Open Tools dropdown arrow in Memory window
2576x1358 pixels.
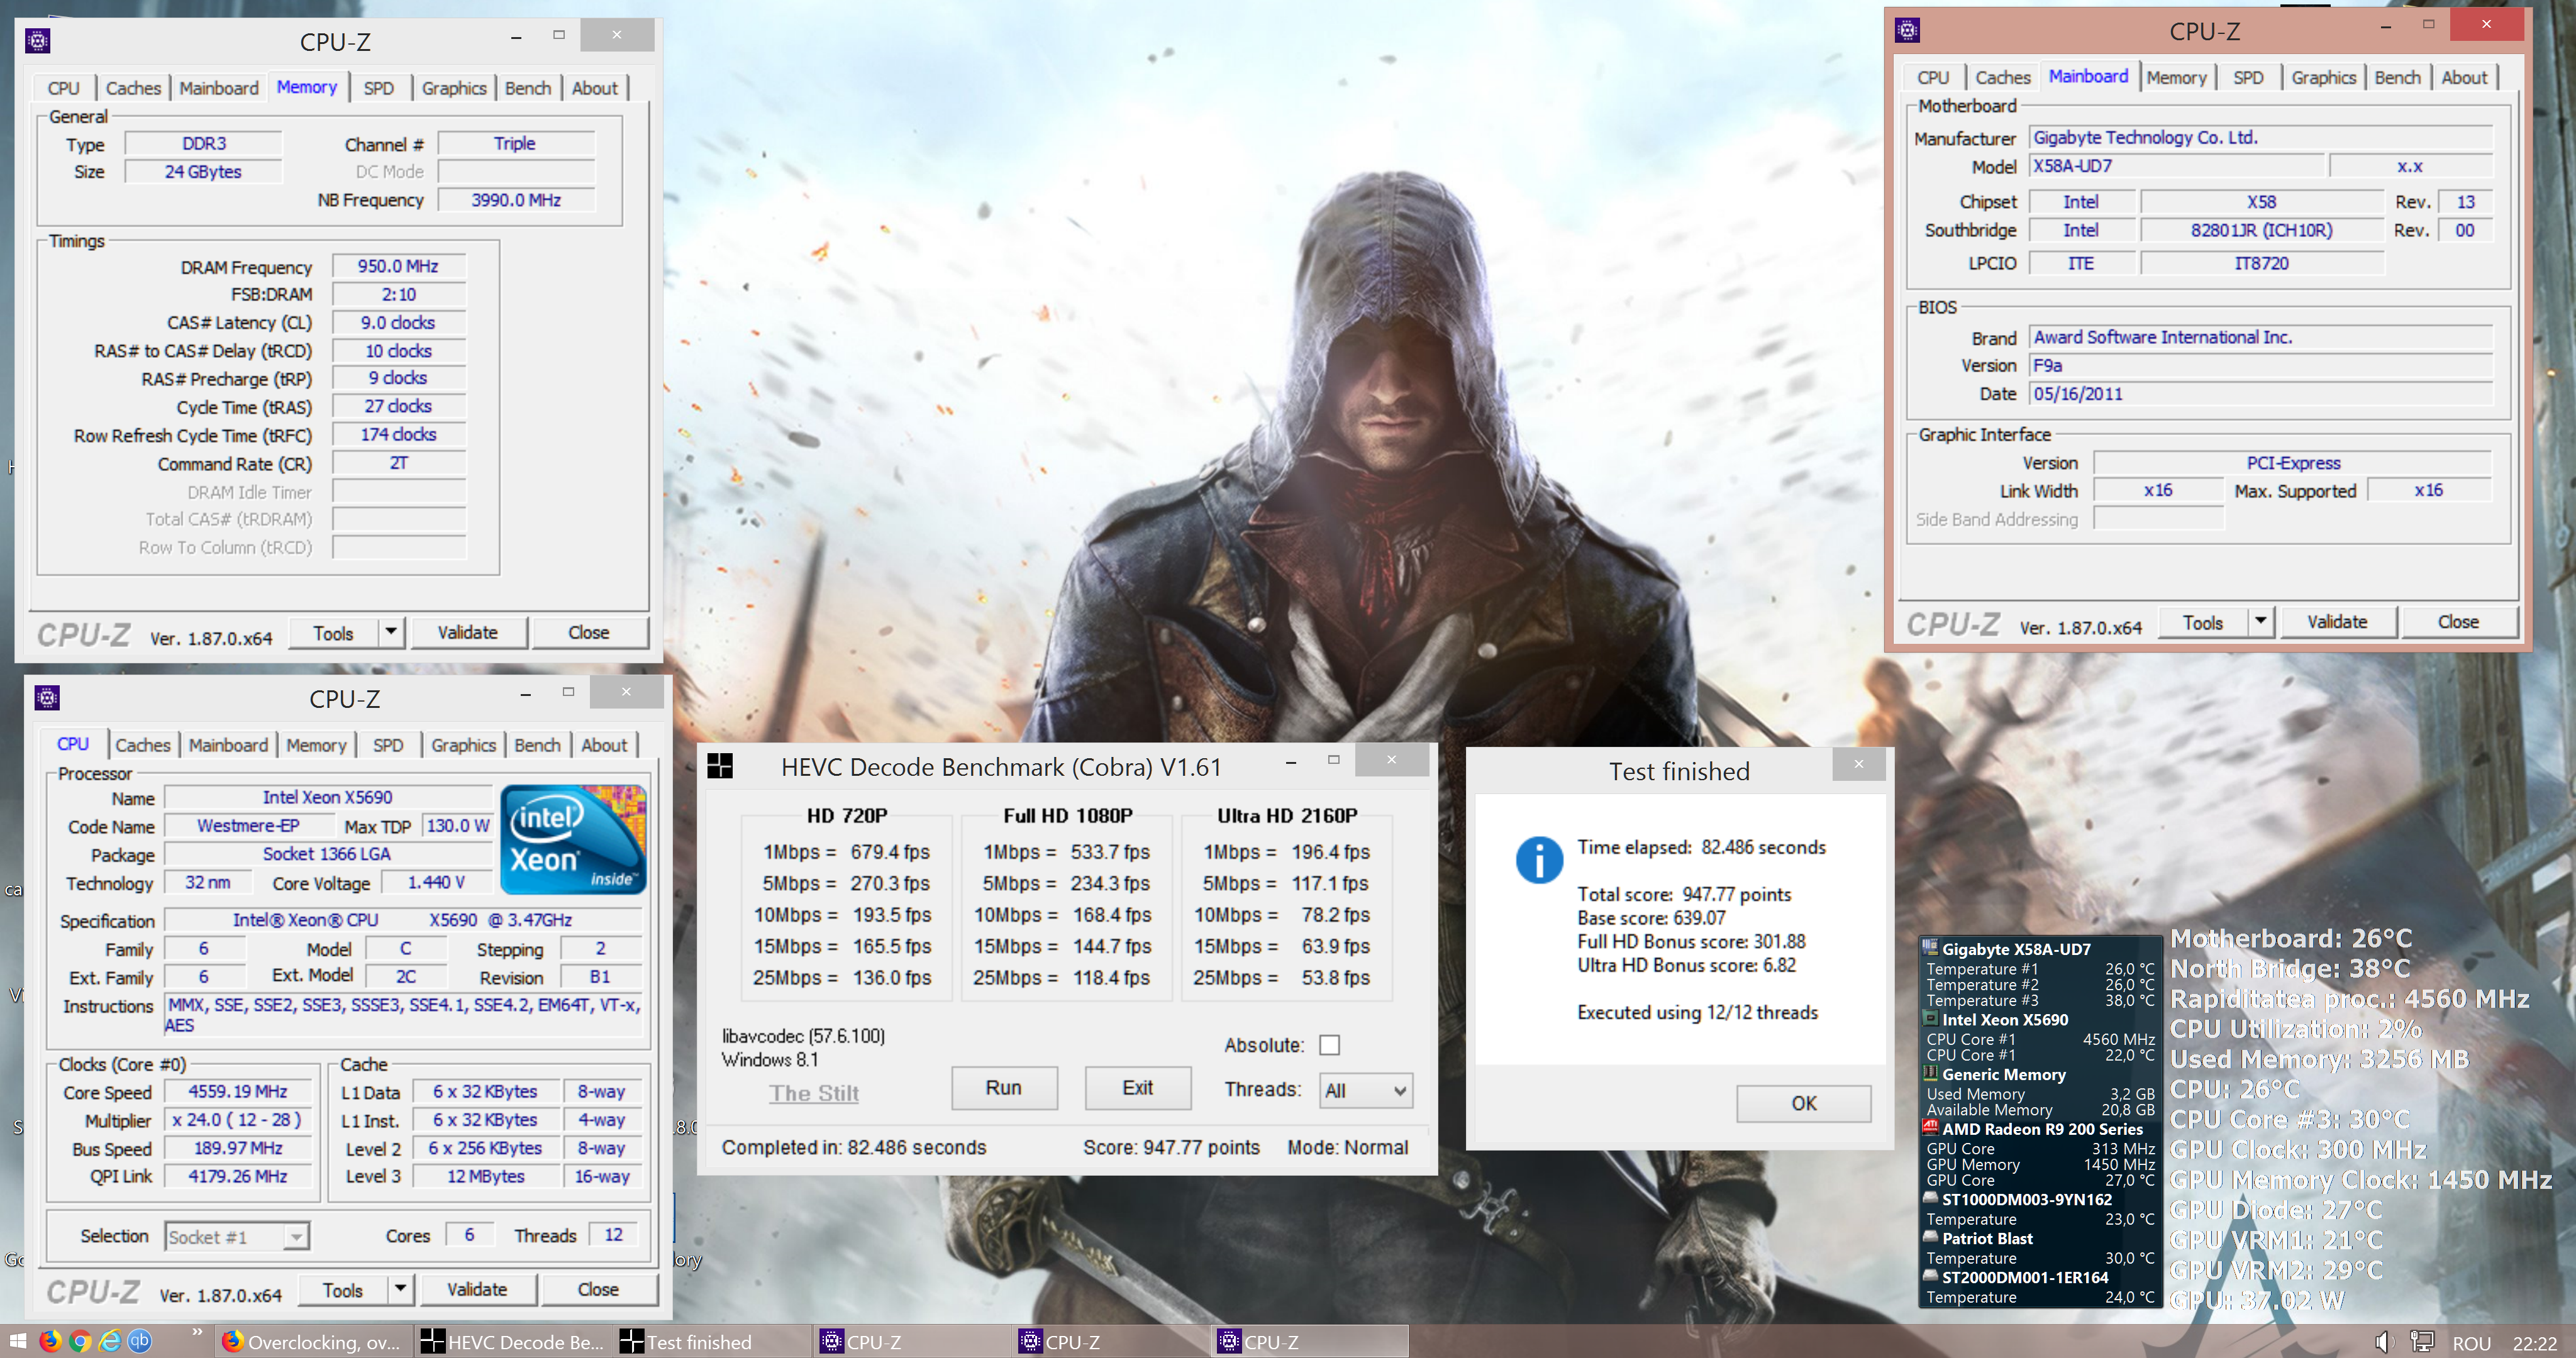[391, 632]
